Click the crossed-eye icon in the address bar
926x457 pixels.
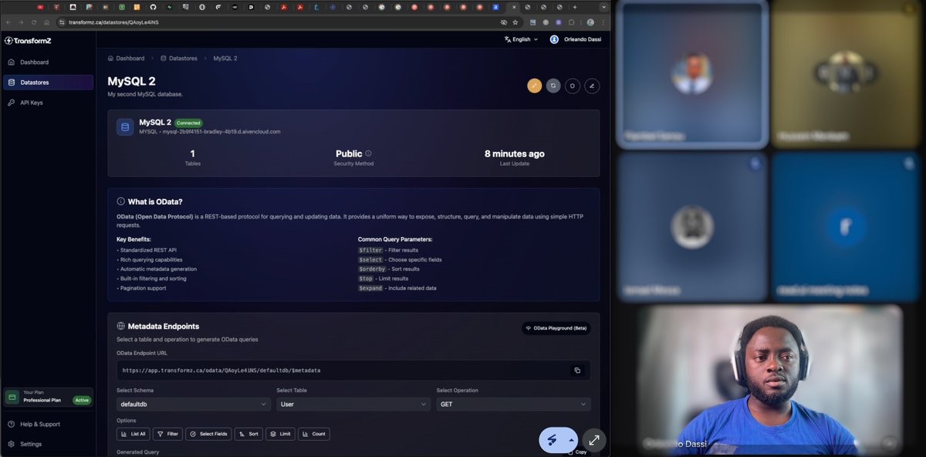[504, 22]
